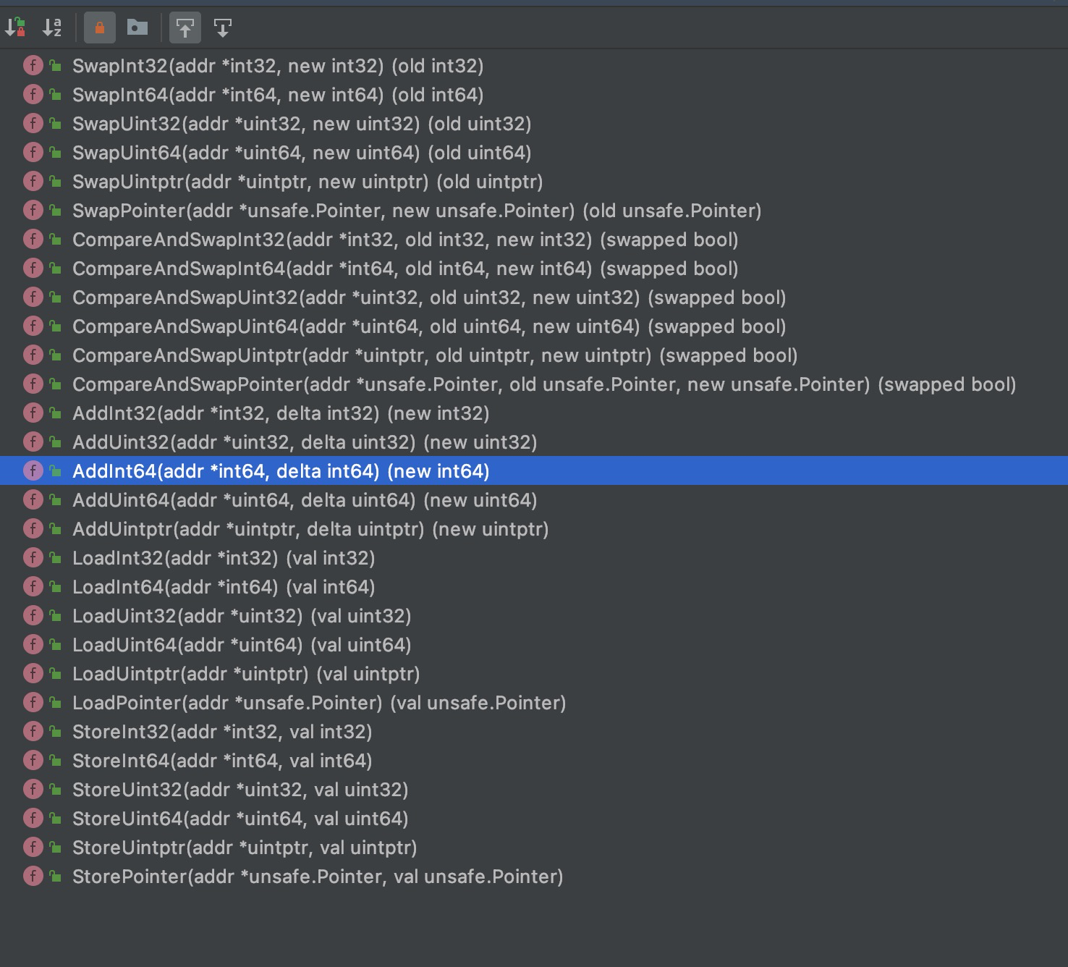Click green lock icon beside SwapPointer

click(55, 211)
